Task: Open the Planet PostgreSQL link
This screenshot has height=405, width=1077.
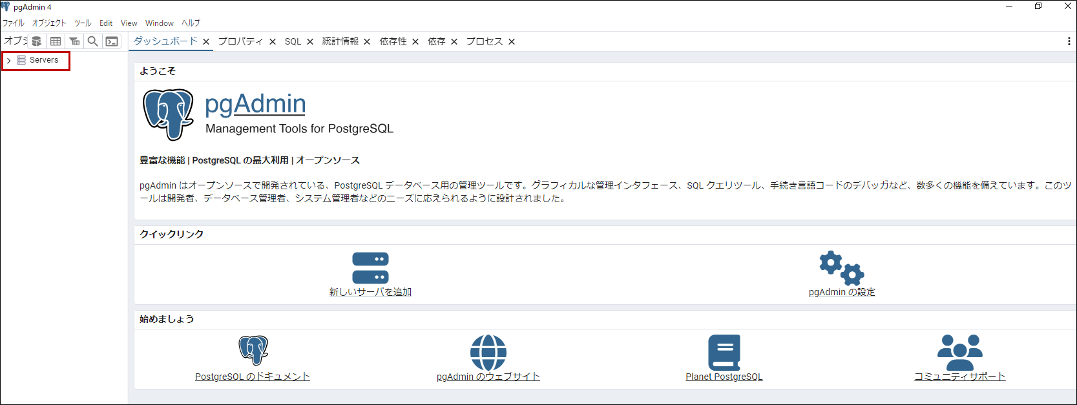Action: [724, 377]
